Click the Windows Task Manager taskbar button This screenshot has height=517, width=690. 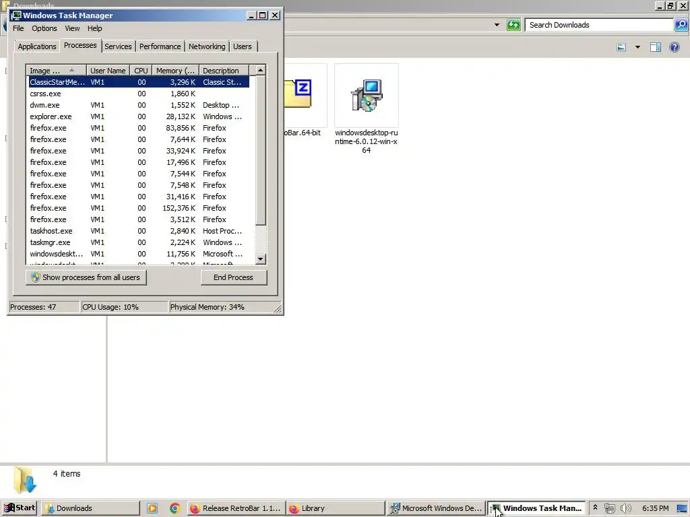(x=536, y=508)
